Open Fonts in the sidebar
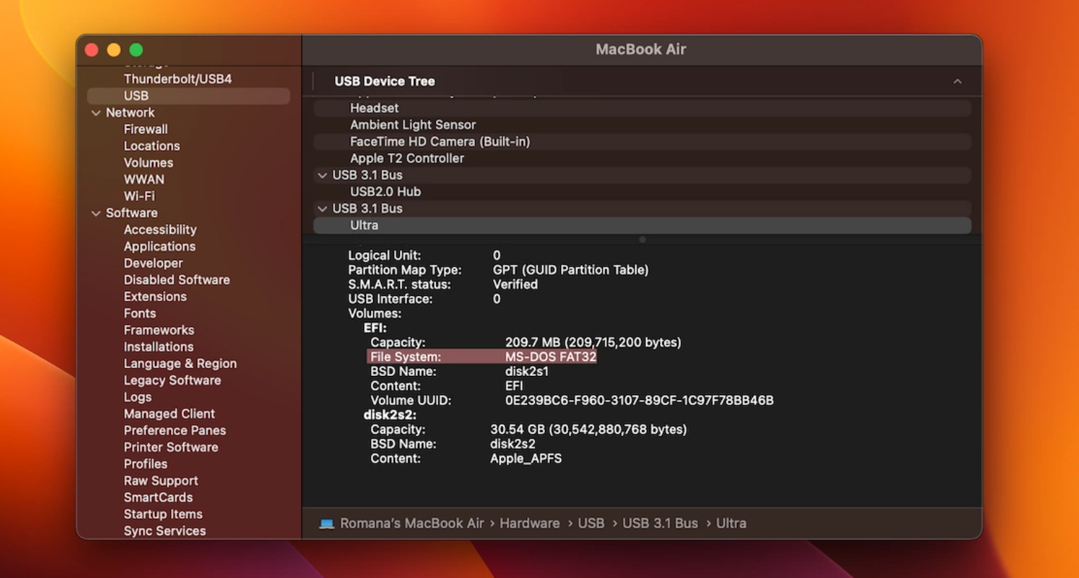The image size is (1079, 578). (140, 314)
